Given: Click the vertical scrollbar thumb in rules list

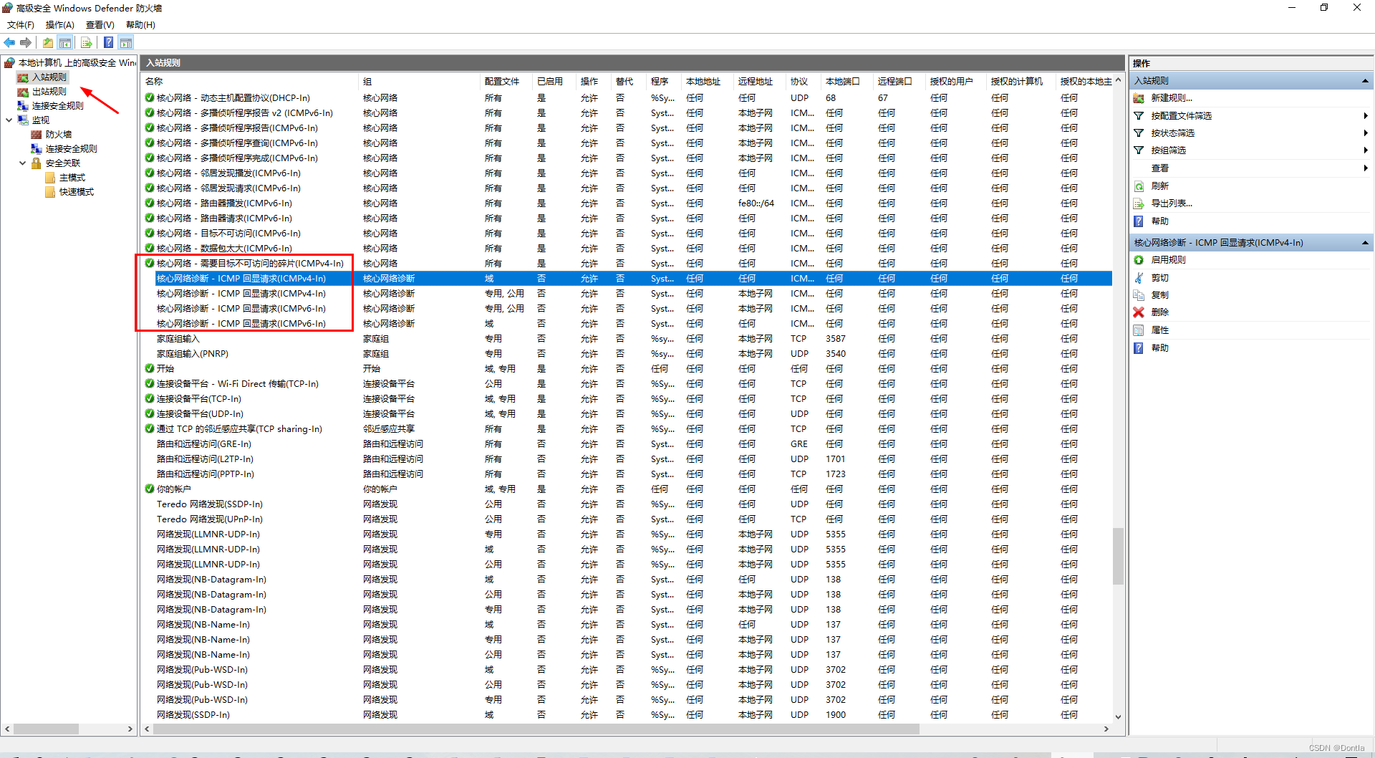Looking at the screenshot, I should 1118,557.
